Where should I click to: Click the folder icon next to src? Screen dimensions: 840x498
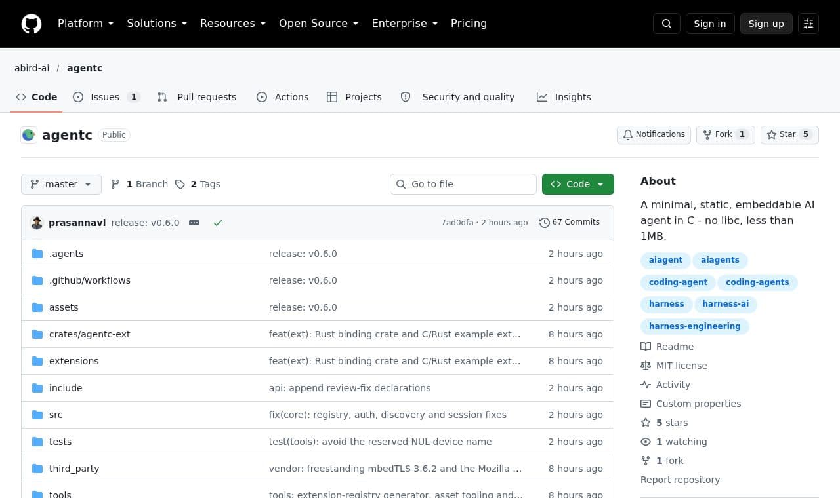(x=37, y=415)
